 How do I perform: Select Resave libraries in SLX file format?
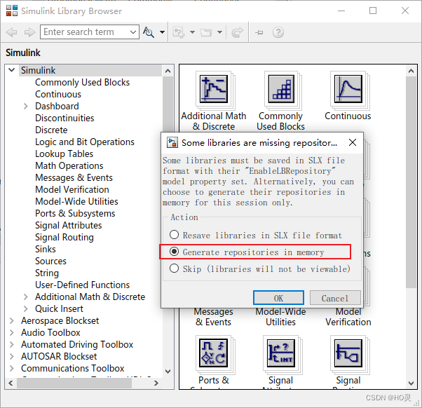tap(256, 236)
